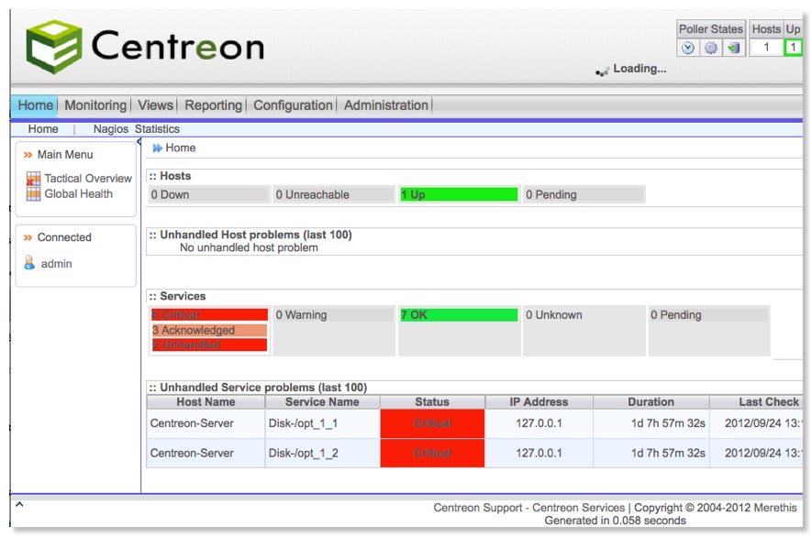
Task: Collapse the left sidebar with the arrow handle
Action: (139, 142)
